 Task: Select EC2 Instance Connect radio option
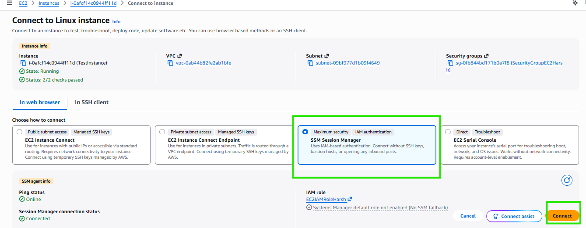coord(19,132)
